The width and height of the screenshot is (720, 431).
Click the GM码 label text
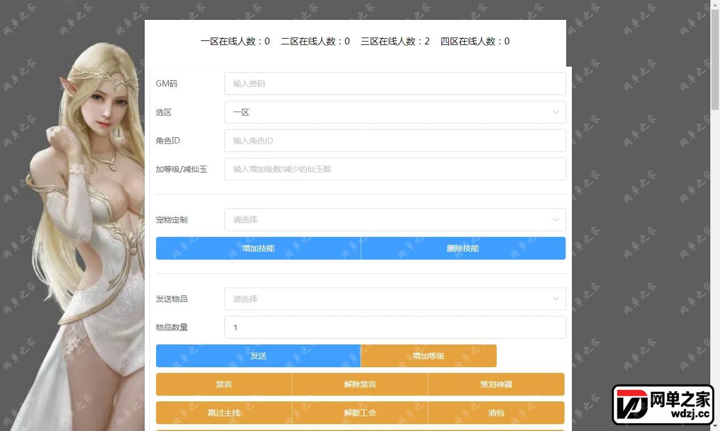[x=166, y=84]
